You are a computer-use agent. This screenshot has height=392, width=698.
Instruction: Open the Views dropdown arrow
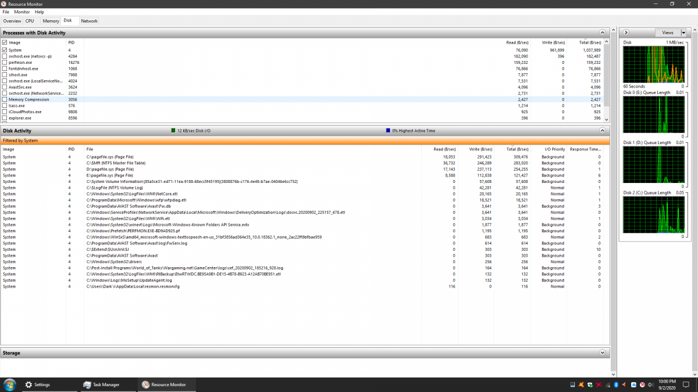[x=683, y=33]
